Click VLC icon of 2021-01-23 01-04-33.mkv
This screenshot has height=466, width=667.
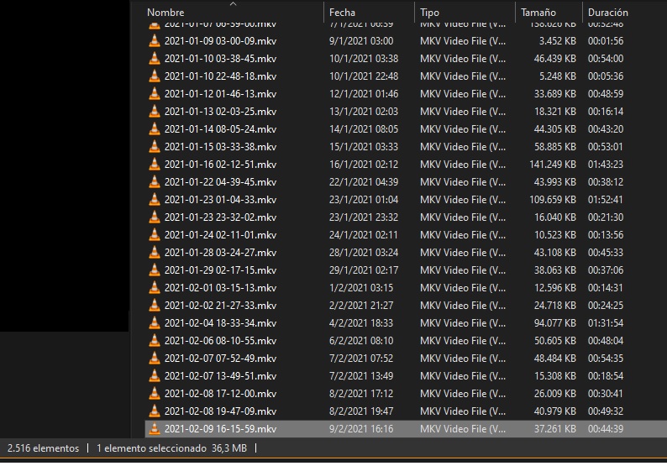(155, 199)
